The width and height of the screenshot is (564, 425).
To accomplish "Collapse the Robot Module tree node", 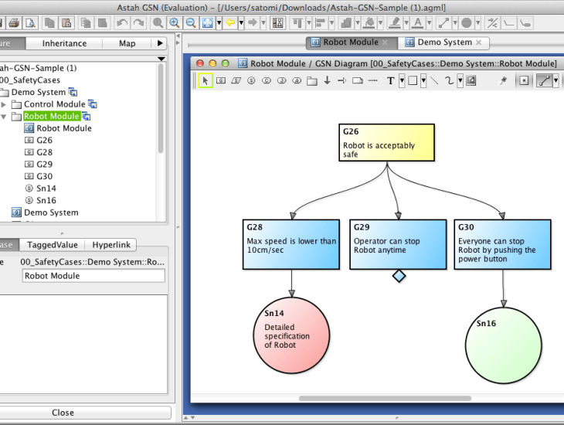I will (4, 117).
